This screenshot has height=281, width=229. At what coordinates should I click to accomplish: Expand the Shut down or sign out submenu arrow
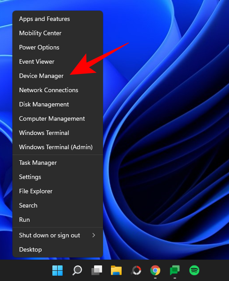pos(94,235)
